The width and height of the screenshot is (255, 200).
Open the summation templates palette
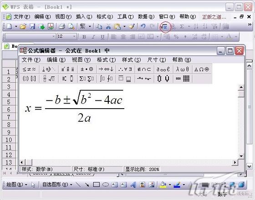87,79
